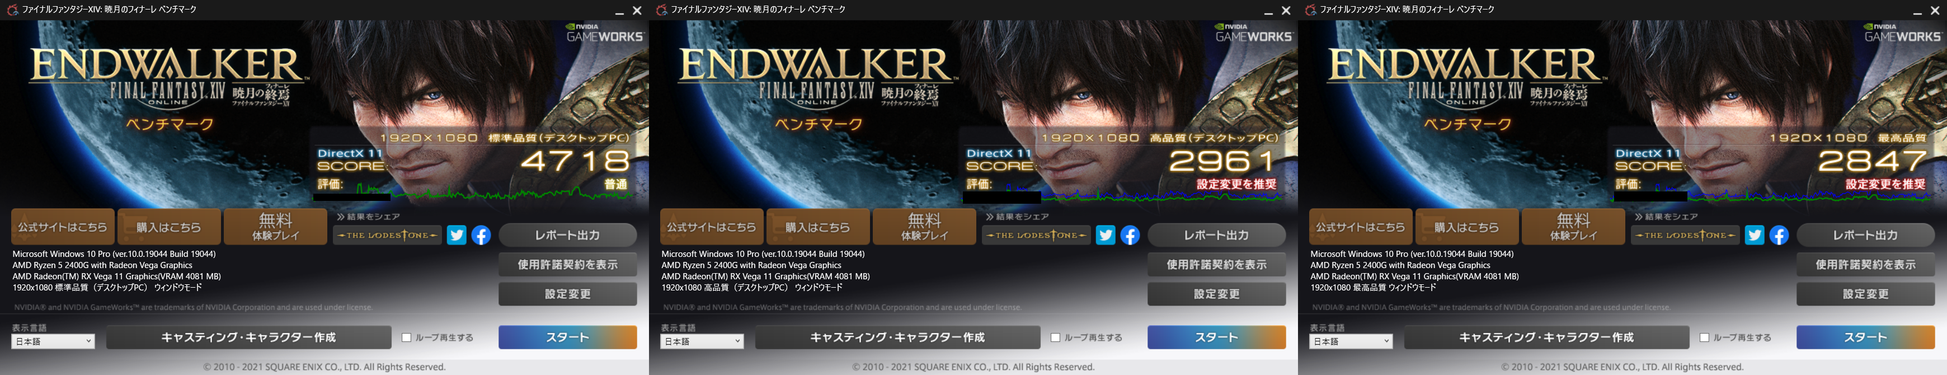Toggle ループ再生する checkbox in the 2961-score window

click(x=1055, y=338)
